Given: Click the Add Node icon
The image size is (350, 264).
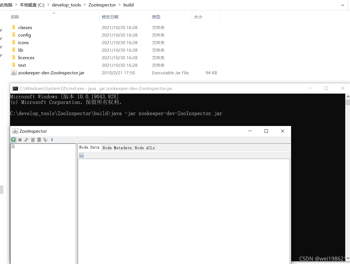Looking at the screenshot, I should click(33, 140).
